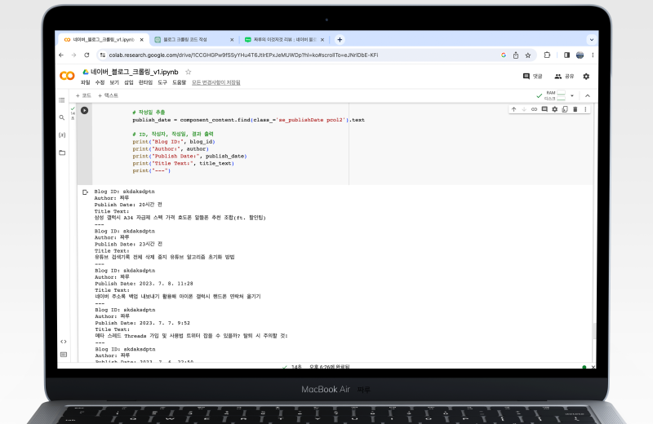Click the print("Blog ID:", blog_id) code line

tap(174, 142)
